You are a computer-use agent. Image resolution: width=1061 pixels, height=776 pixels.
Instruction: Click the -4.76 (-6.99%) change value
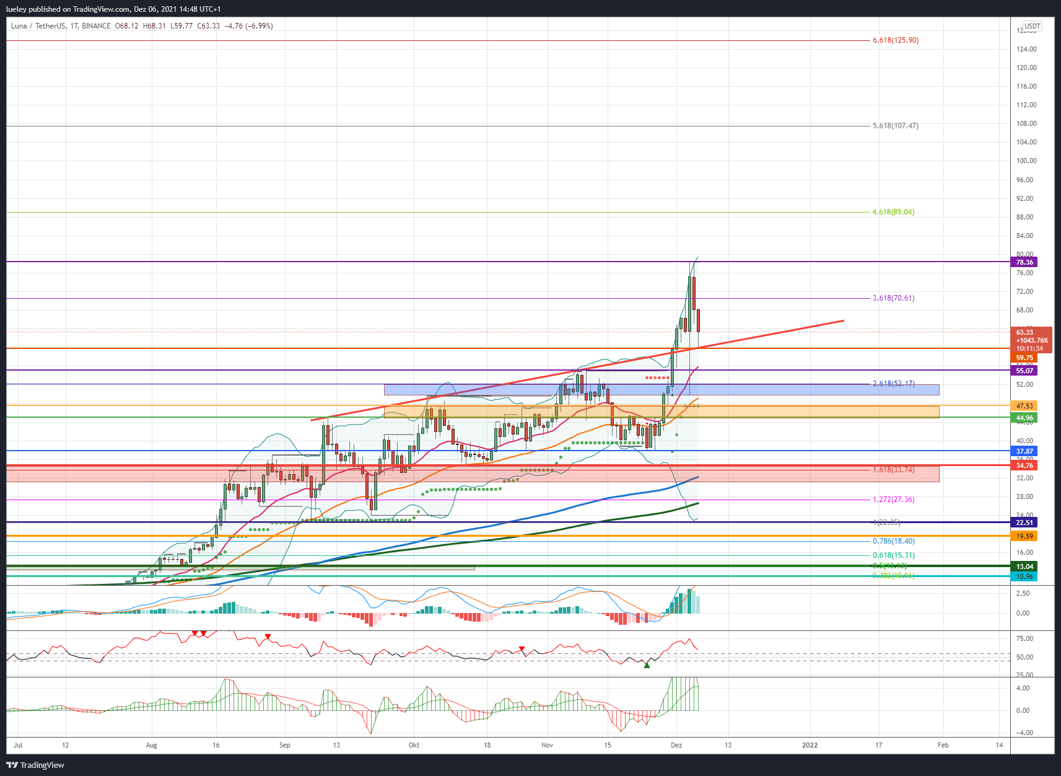(248, 26)
